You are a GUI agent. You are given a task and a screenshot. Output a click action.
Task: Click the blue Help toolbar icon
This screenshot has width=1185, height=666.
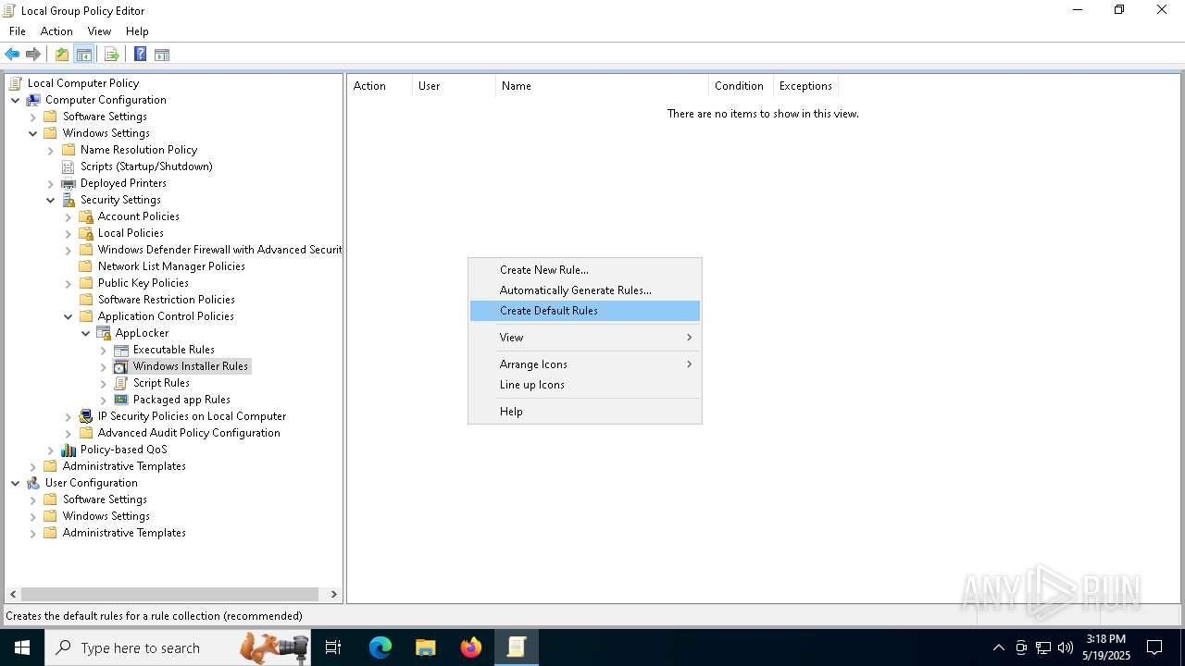click(x=140, y=55)
